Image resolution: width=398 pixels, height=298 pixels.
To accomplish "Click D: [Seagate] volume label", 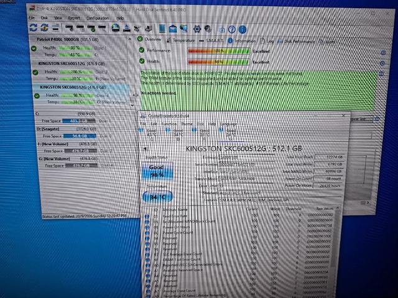I will [49, 129].
